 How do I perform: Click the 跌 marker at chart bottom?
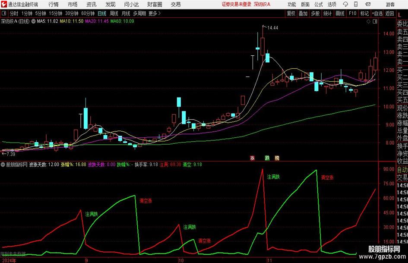267,158
